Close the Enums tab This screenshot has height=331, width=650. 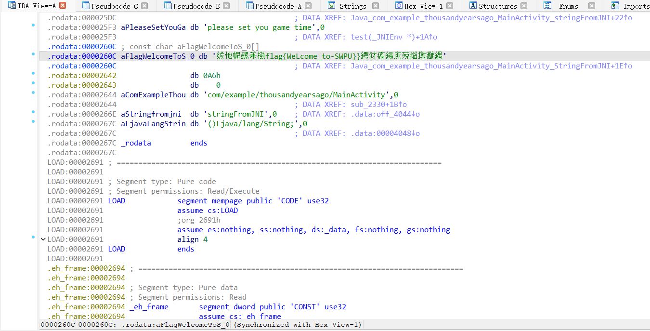(591, 6)
